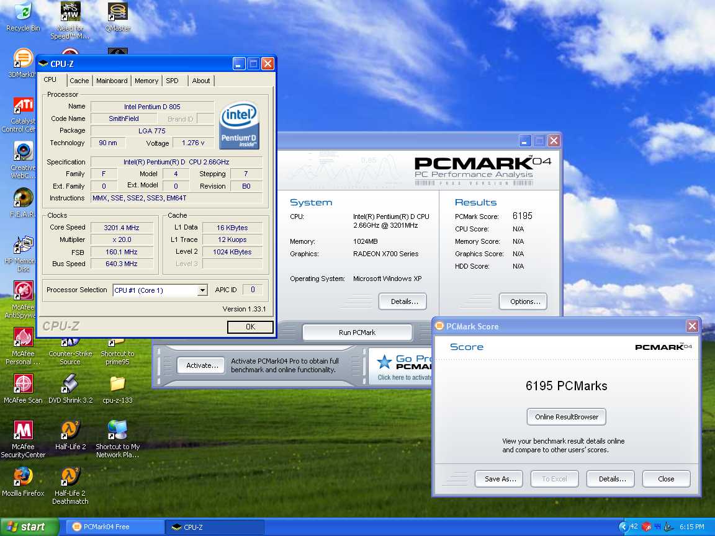Viewport: 715px width, 536px height.
Task: Close the PCMark Score dialog with X
Action: point(692,326)
